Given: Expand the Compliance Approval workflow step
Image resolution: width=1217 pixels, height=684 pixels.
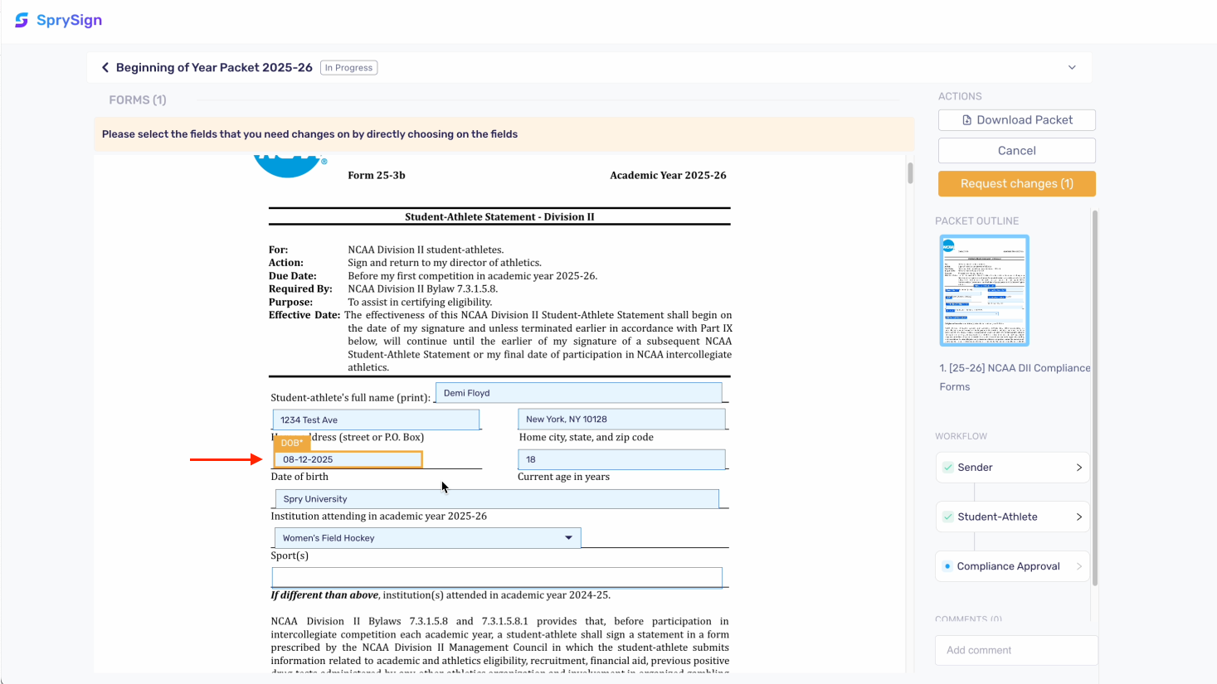Looking at the screenshot, I should [x=1081, y=566].
